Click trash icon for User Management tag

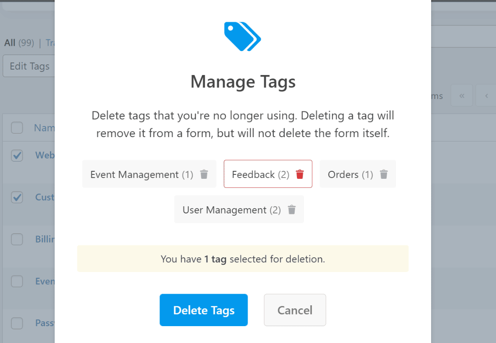click(x=292, y=210)
